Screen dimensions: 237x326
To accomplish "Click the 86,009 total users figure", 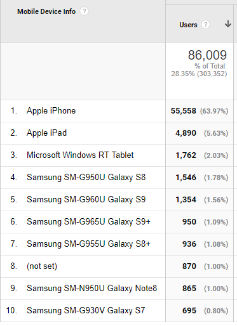I will [x=207, y=55].
